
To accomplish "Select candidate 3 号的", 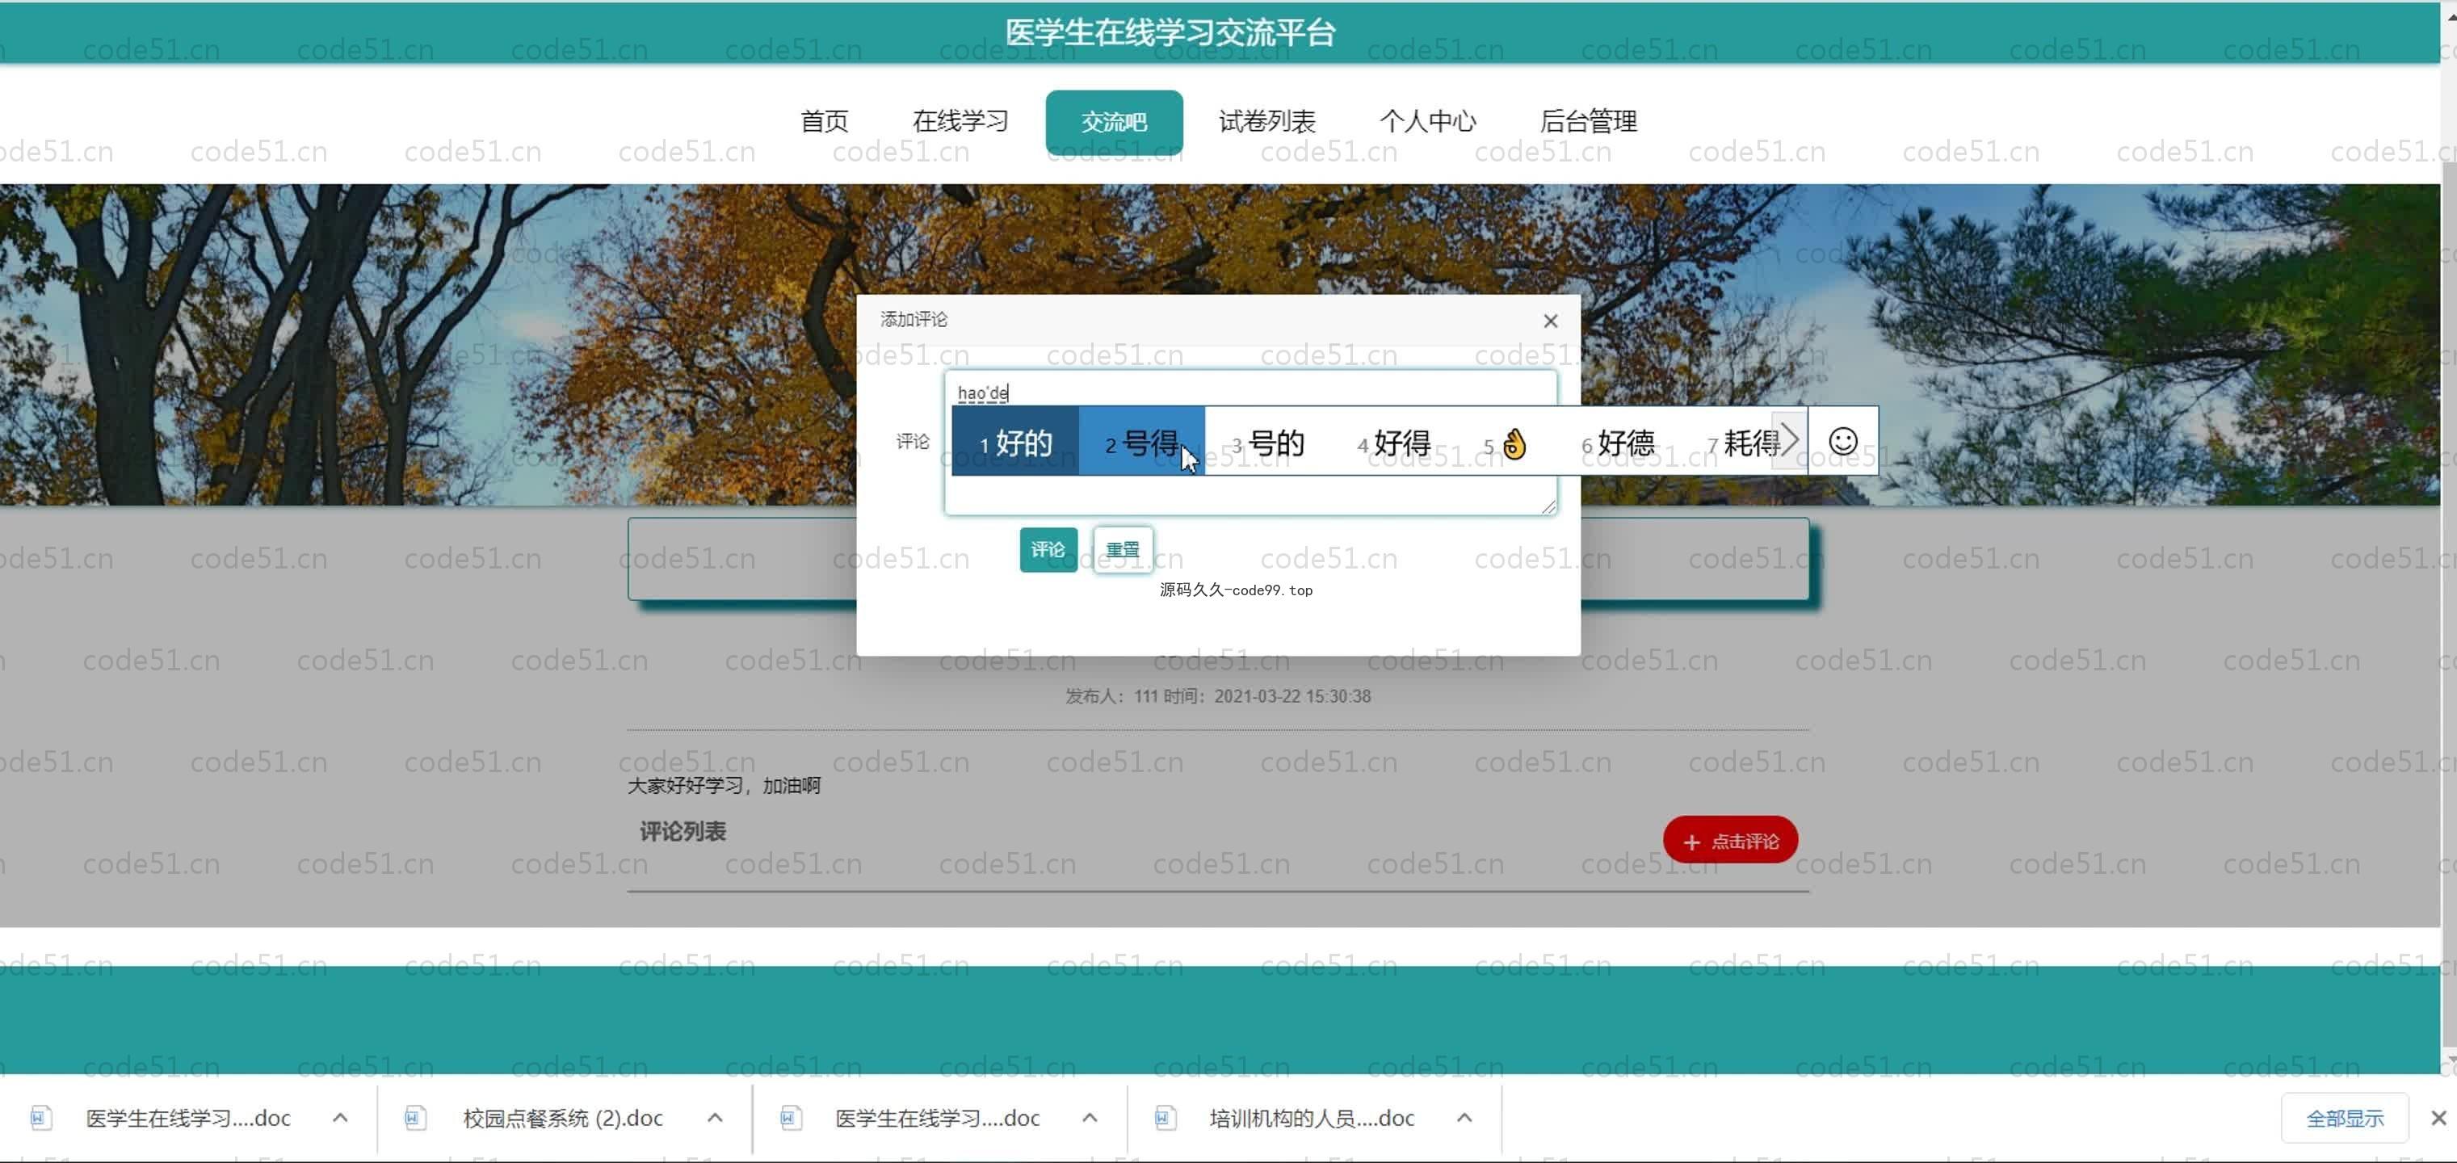I will 1267,443.
